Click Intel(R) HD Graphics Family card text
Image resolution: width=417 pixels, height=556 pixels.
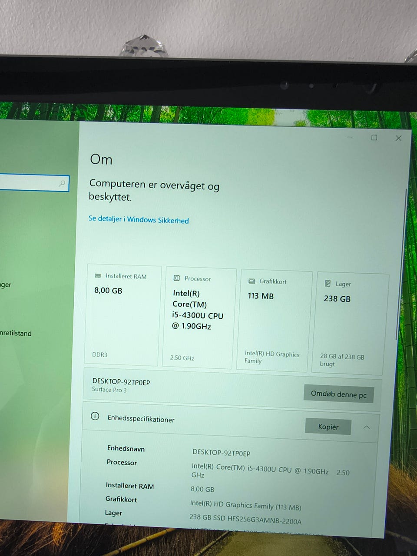pos(272,357)
